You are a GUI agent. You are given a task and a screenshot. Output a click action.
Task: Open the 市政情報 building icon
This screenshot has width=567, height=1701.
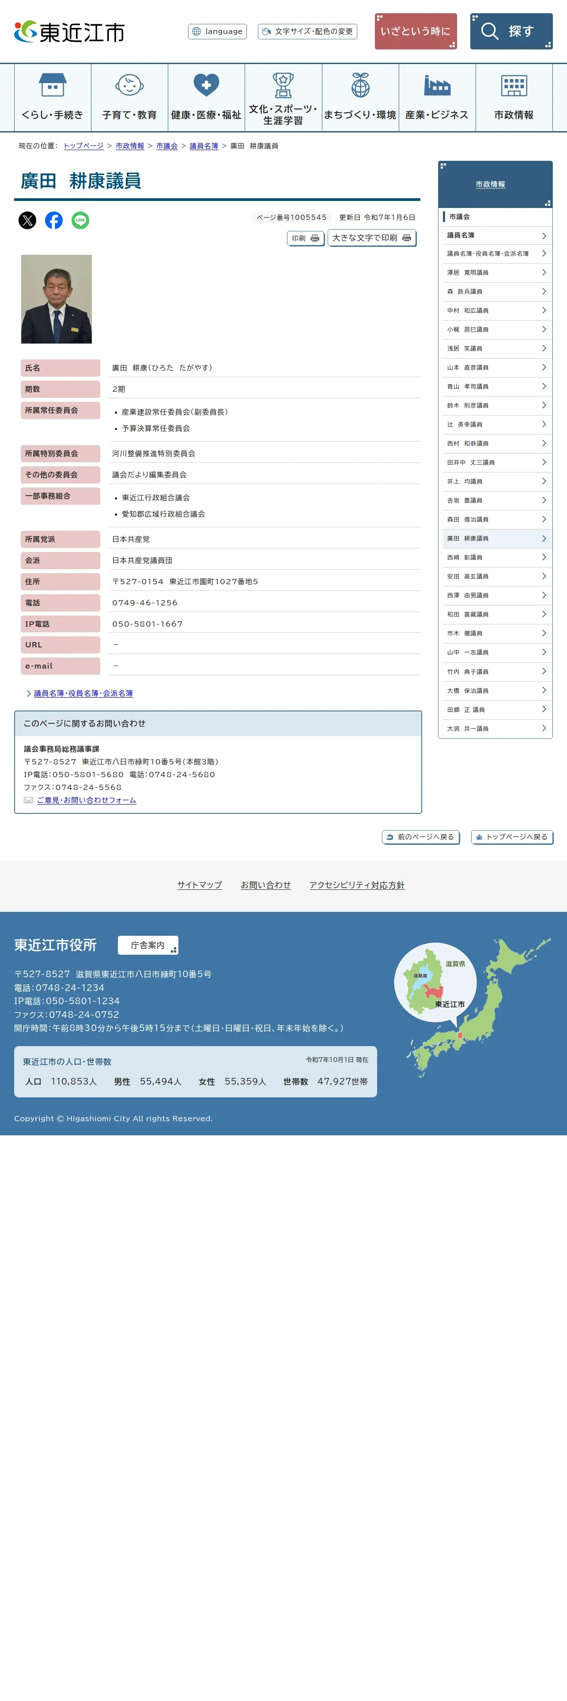coord(514,85)
